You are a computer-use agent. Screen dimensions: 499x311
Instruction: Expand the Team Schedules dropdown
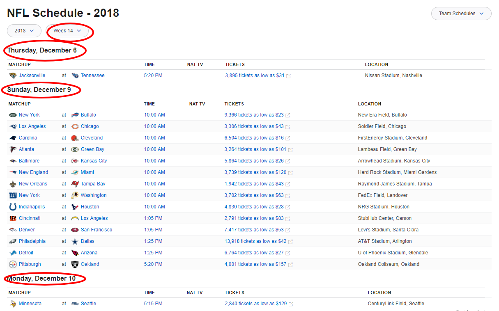[x=461, y=14]
